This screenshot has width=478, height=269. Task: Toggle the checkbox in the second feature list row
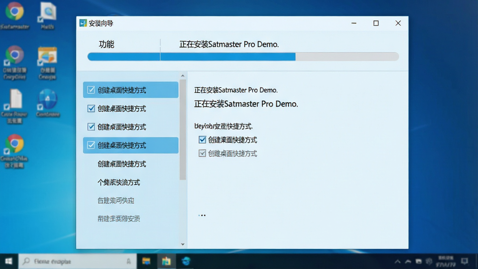91,108
